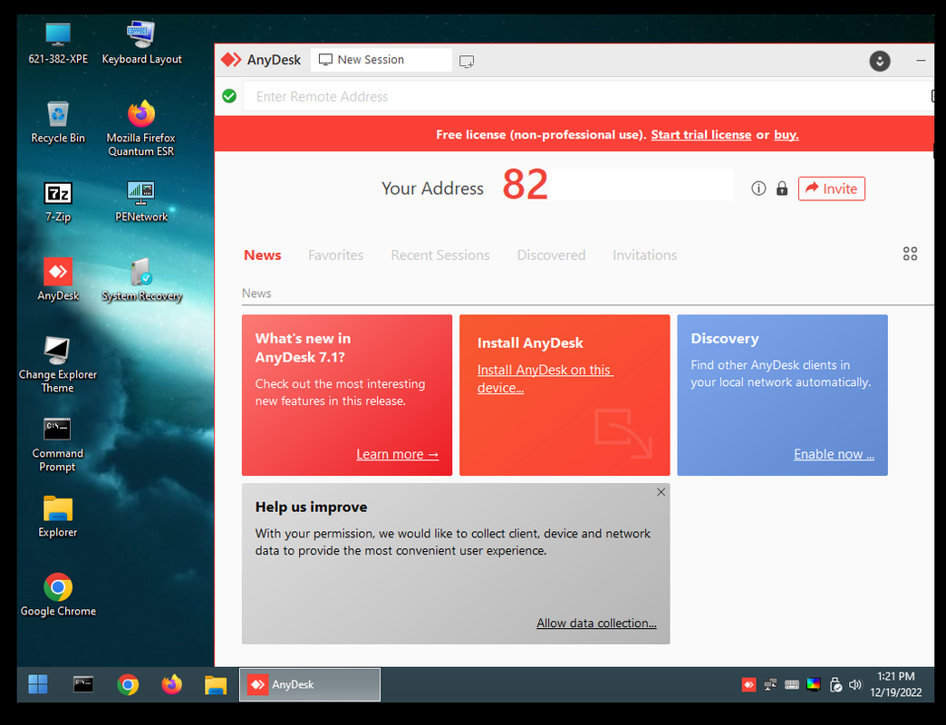Viewport: 946px width, 725px height.
Task: Focus the Enter Remote Address field
Action: [588, 96]
